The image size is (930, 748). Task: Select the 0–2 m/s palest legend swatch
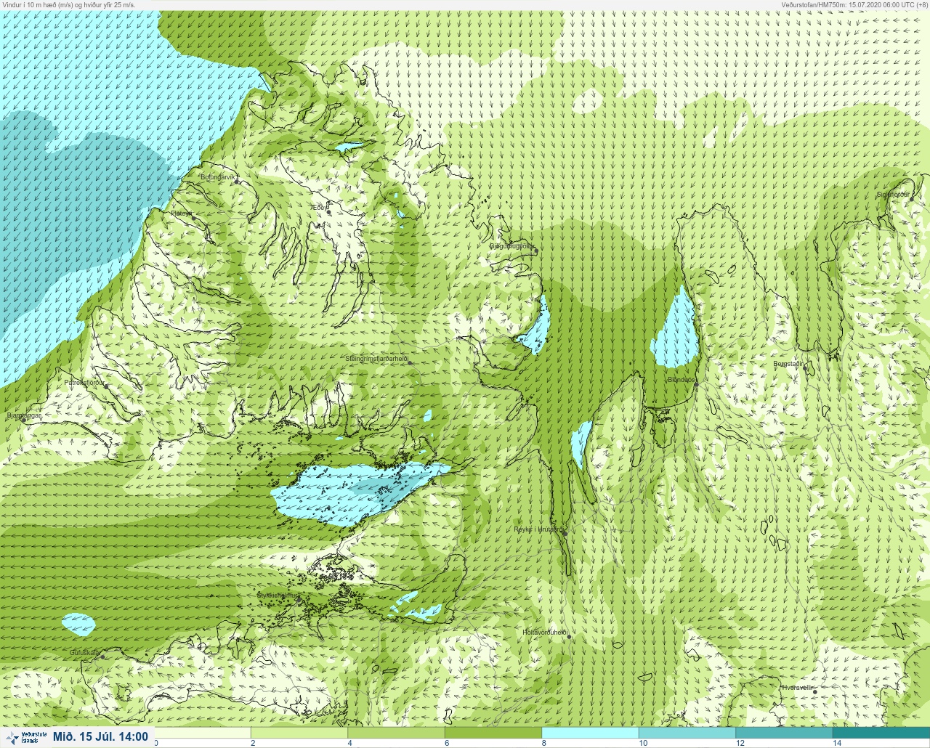203,733
